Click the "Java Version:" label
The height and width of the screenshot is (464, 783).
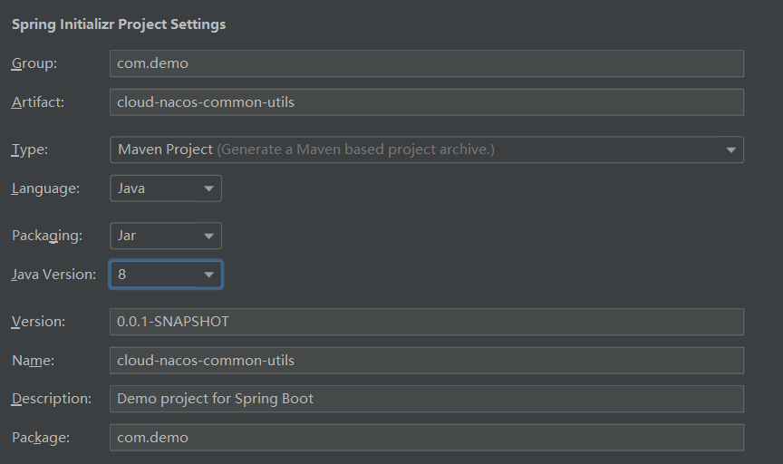tap(53, 274)
